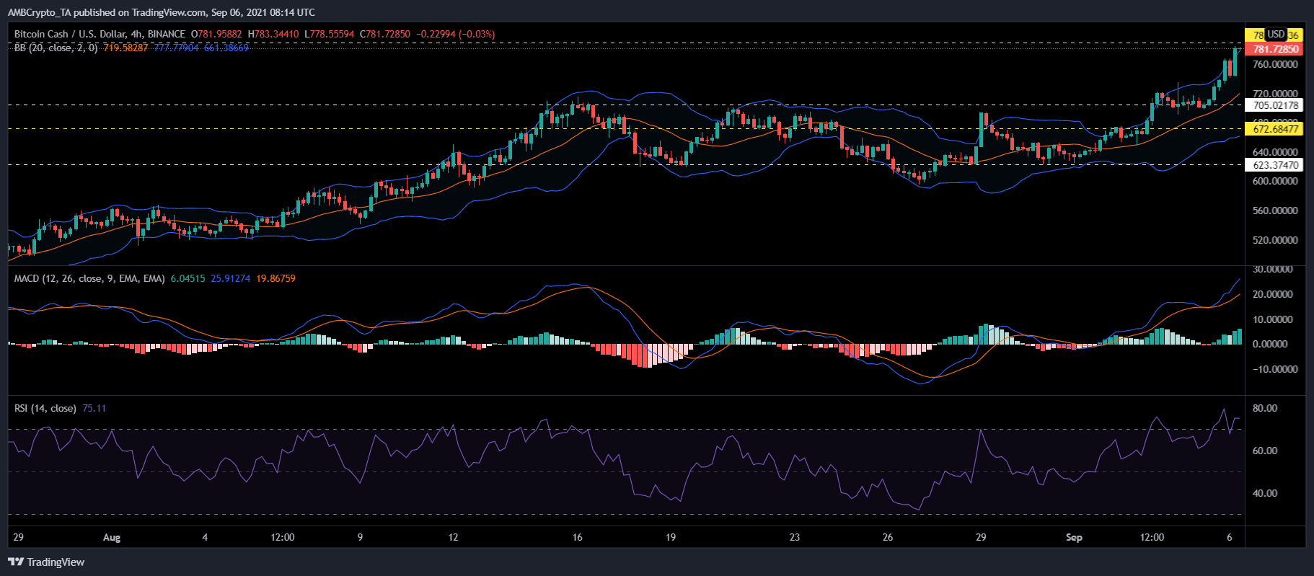
Task: Click the 623.37470 horizontal line price label
Action: pos(1274,165)
